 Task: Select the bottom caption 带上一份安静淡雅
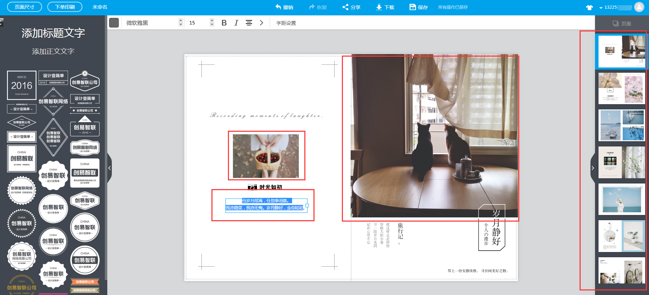478,271
